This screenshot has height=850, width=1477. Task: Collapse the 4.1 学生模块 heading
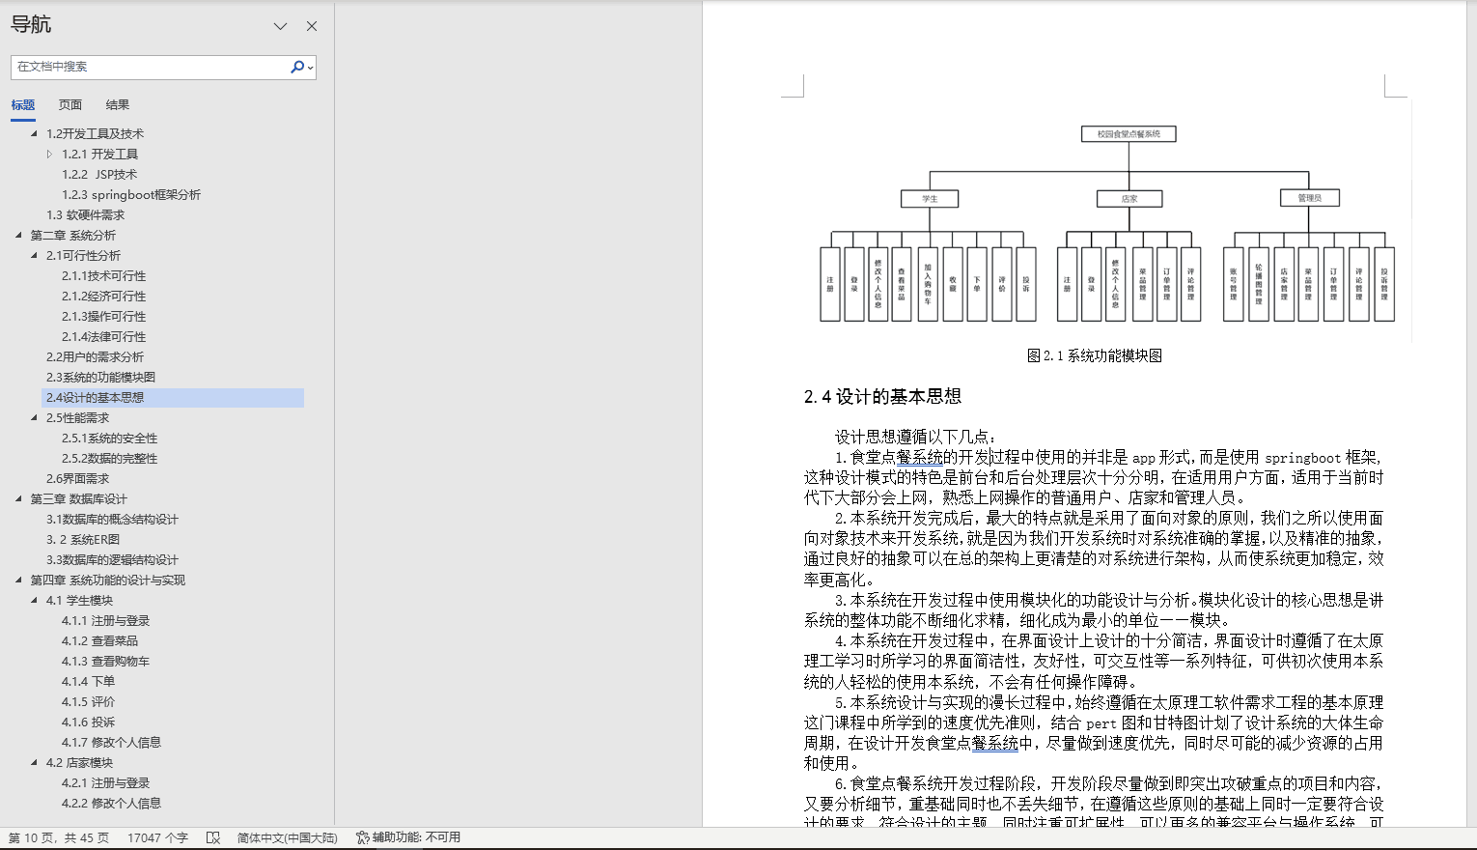click(35, 600)
